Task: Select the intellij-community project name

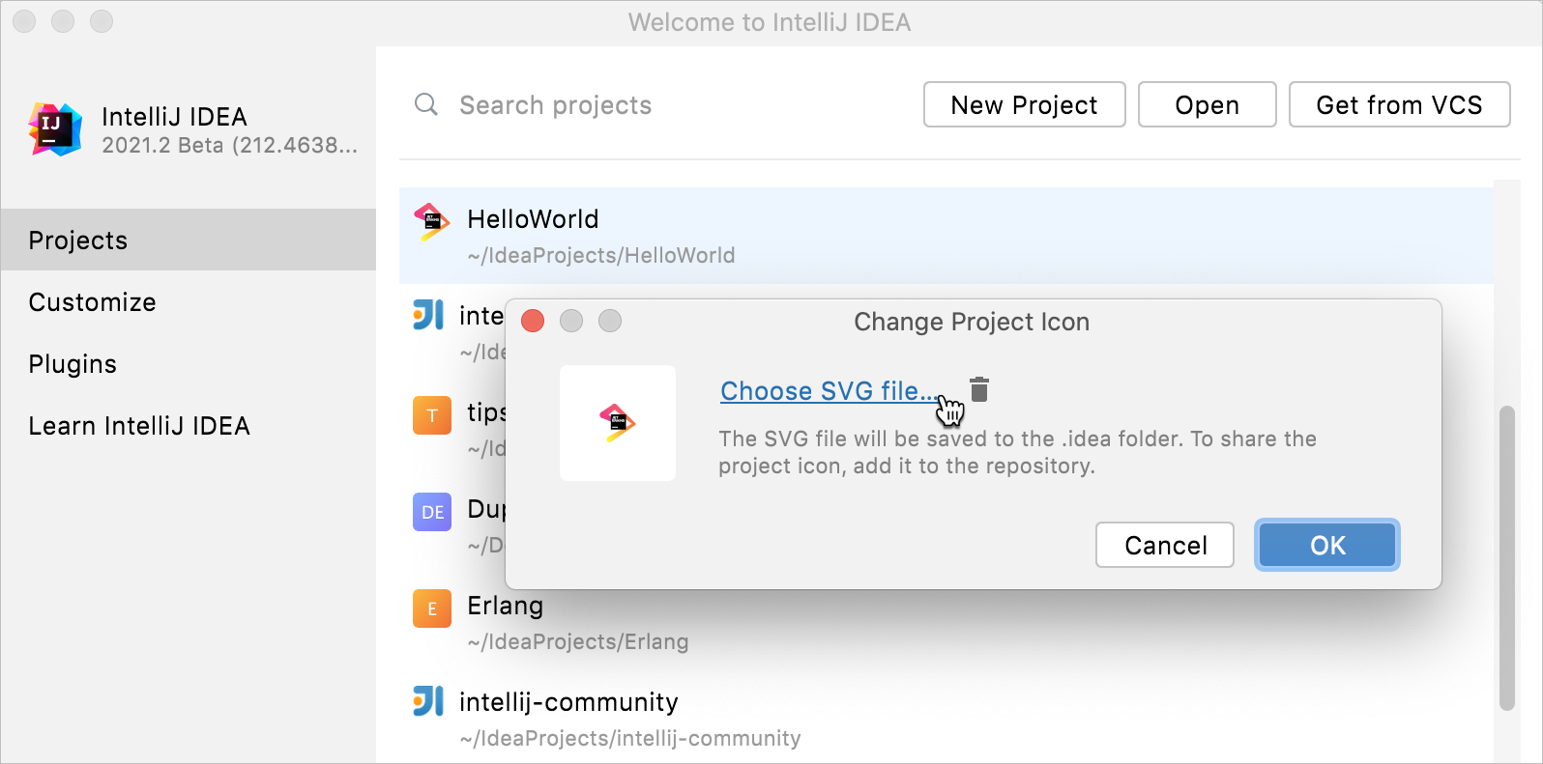Action: [x=568, y=702]
